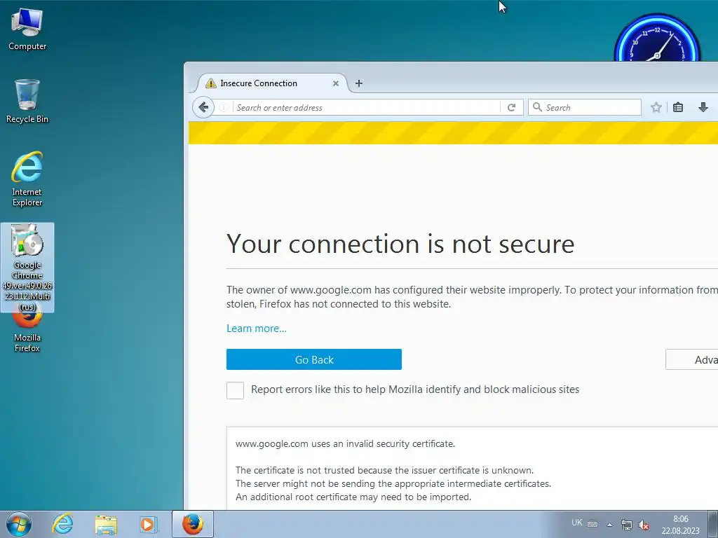
Task: Select the Insecure Connection tab
Action: pyautogui.click(x=273, y=83)
